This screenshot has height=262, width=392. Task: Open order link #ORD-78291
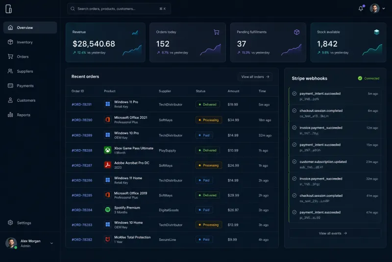click(81, 105)
